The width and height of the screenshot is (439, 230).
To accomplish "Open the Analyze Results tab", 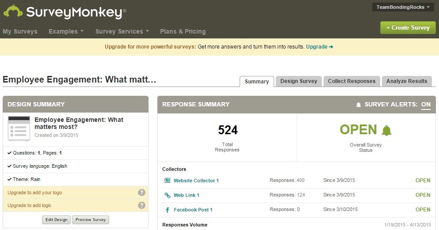I will coord(407,81).
